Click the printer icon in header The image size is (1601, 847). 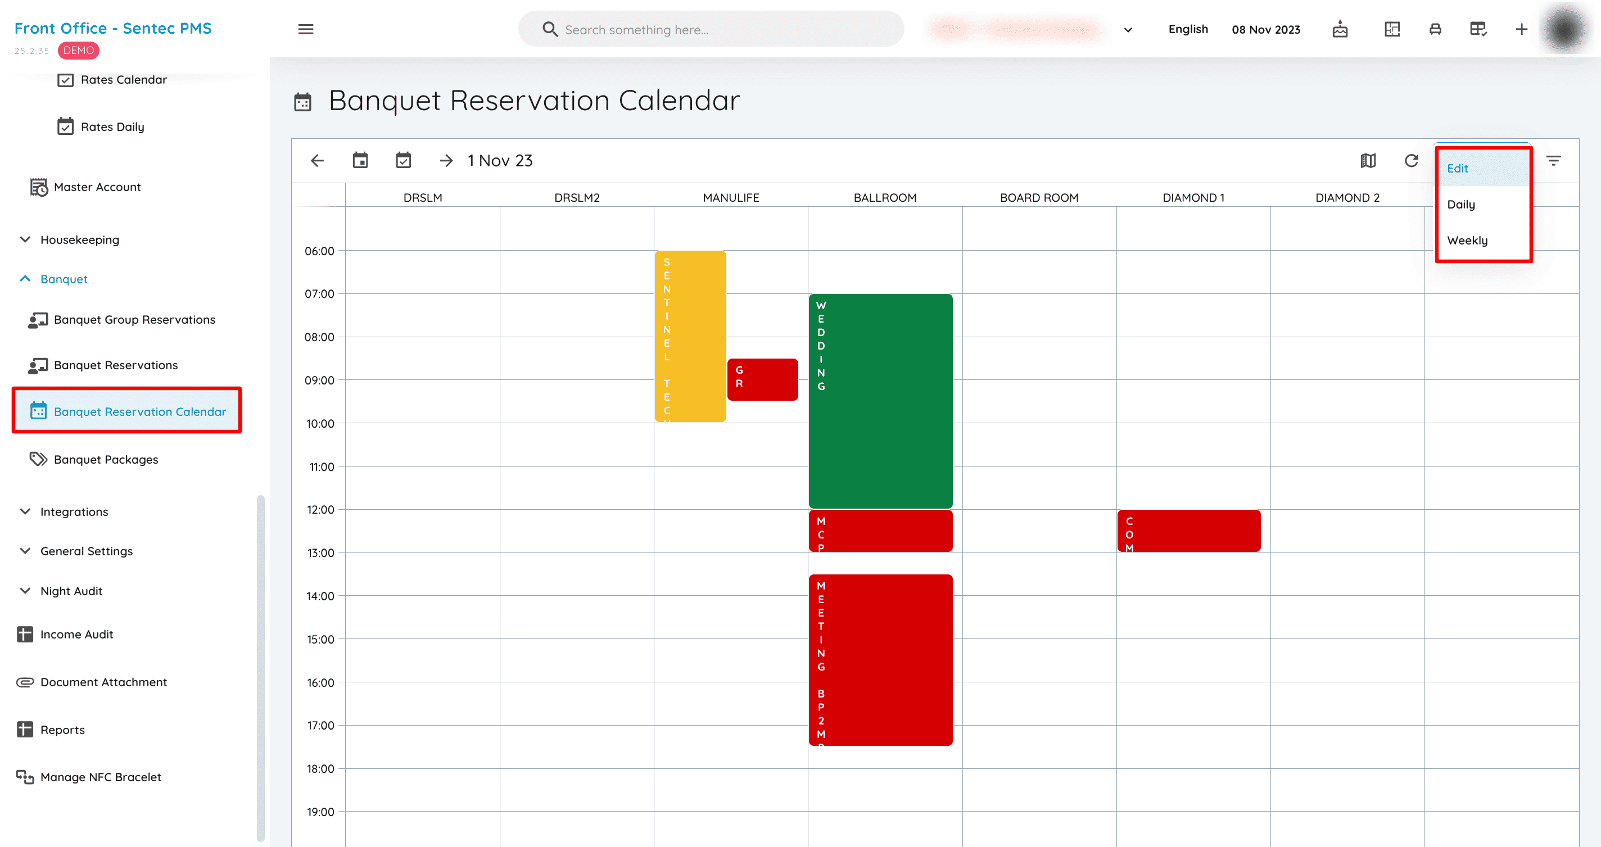pos(1435,29)
